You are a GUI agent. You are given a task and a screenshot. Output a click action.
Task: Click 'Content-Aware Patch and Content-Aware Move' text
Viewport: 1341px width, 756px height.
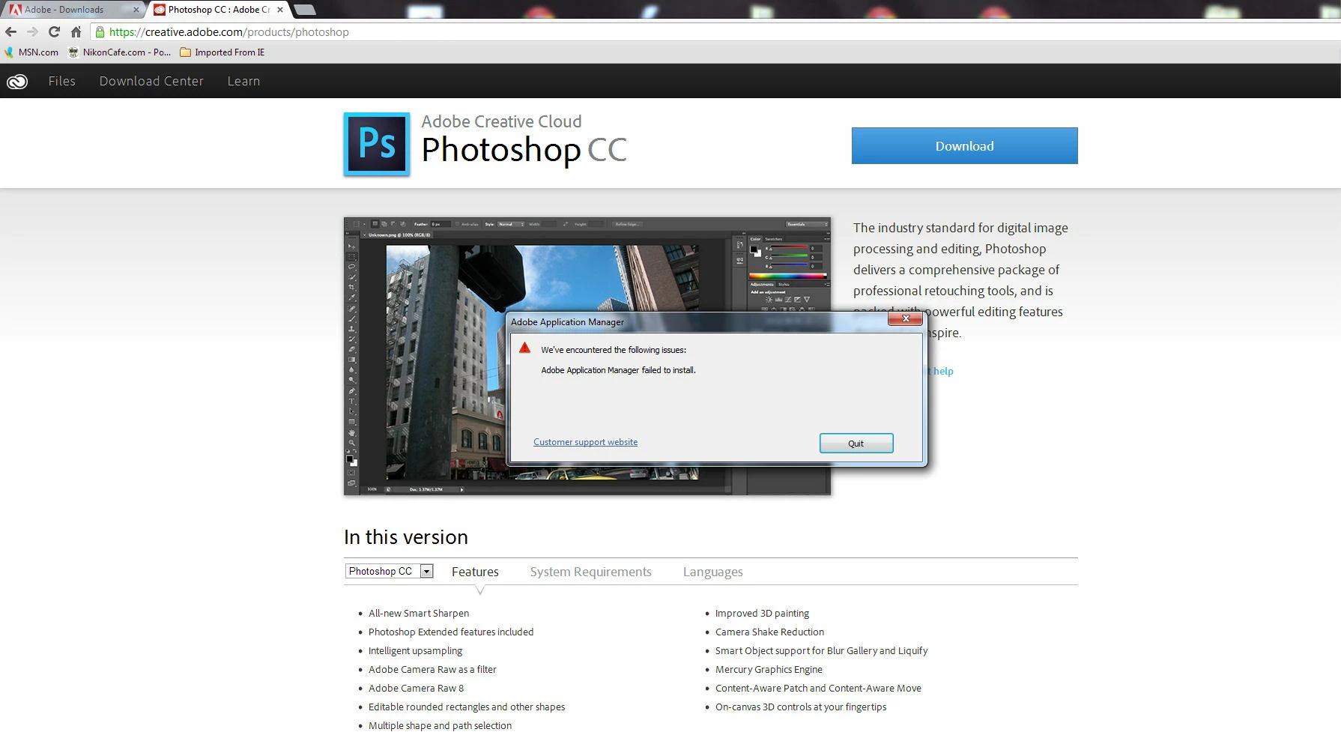click(x=818, y=688)
